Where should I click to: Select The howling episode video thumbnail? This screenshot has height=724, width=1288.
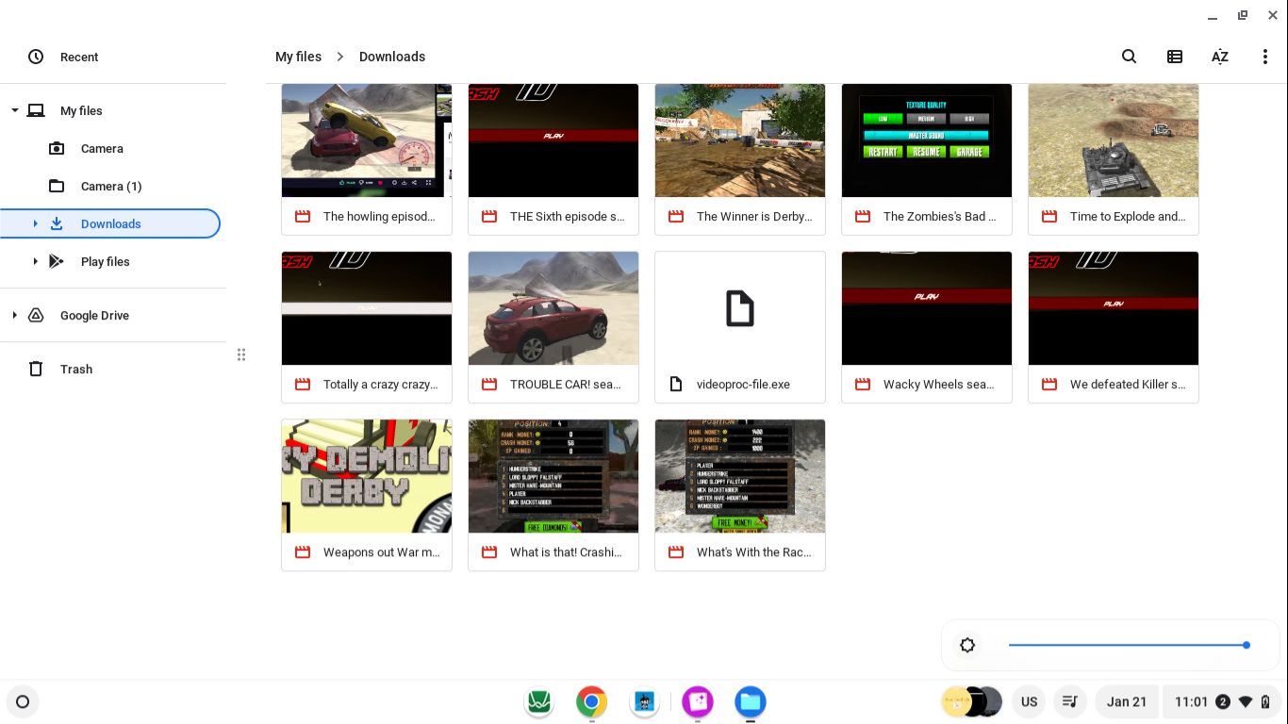pos(367,140)
